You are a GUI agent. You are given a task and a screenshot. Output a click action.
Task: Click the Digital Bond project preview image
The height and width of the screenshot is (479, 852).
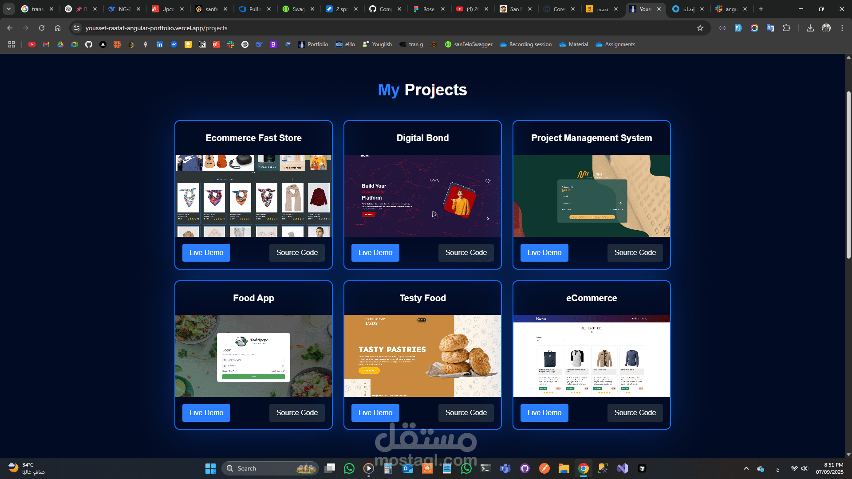(x=422, y=196)
